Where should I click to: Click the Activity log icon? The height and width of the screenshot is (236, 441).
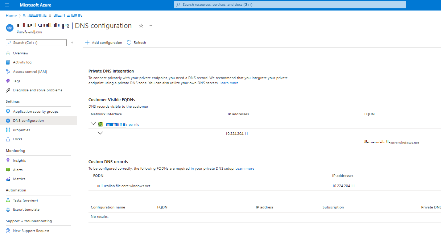(8, 62)
